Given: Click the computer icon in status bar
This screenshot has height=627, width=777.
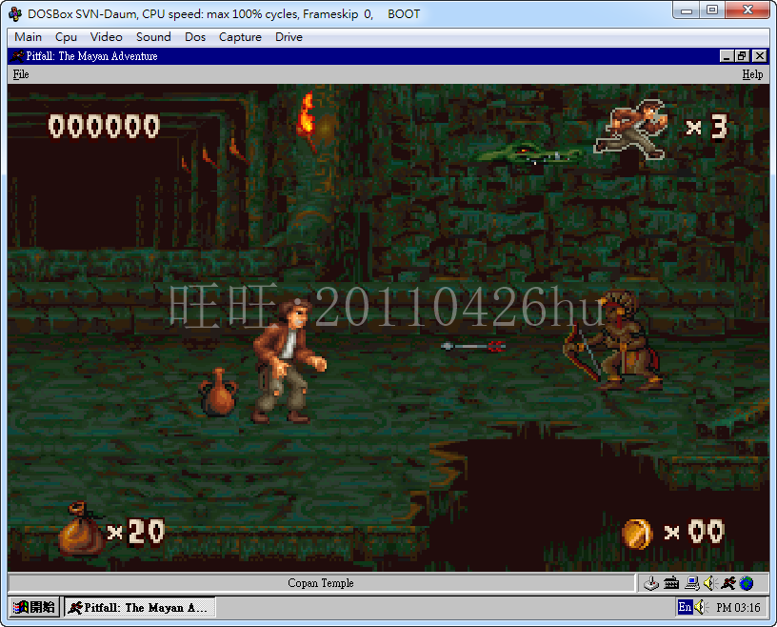Looking at the screenshot, I should 691,583.
